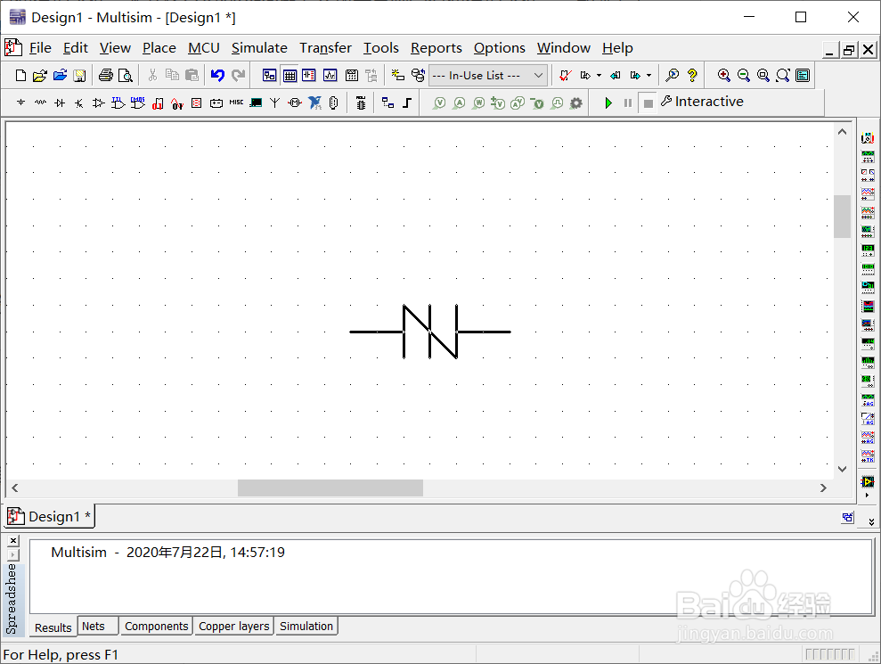
Task: Select the Design1 document tab
Action: 50,517
